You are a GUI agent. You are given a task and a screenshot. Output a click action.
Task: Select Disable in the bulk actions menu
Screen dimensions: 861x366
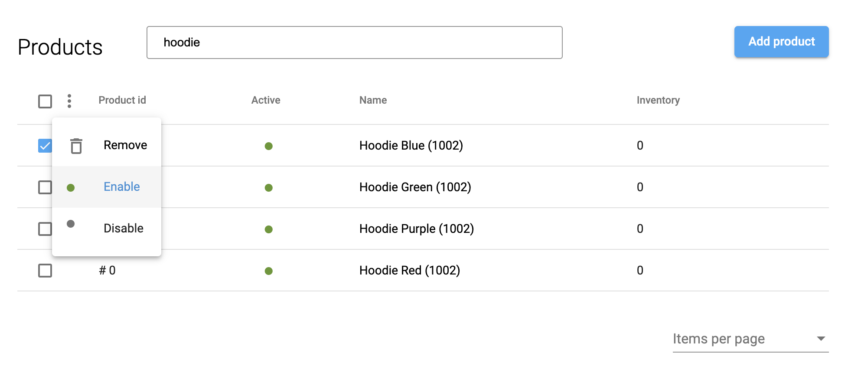click(123, 229)
